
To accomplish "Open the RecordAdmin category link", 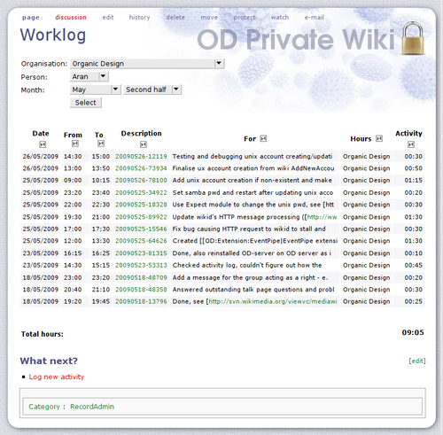I will tap(92, 407).
